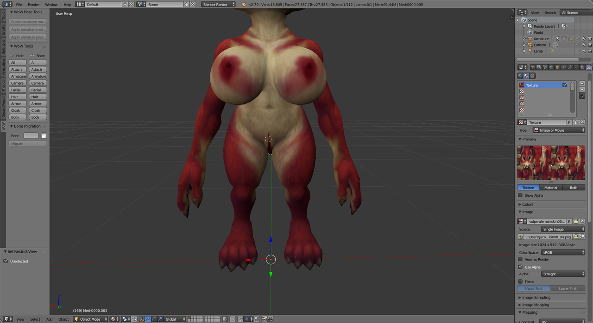Click OpenGL render active viewport icon
593x323 pixels.
(x=264, y=319)
